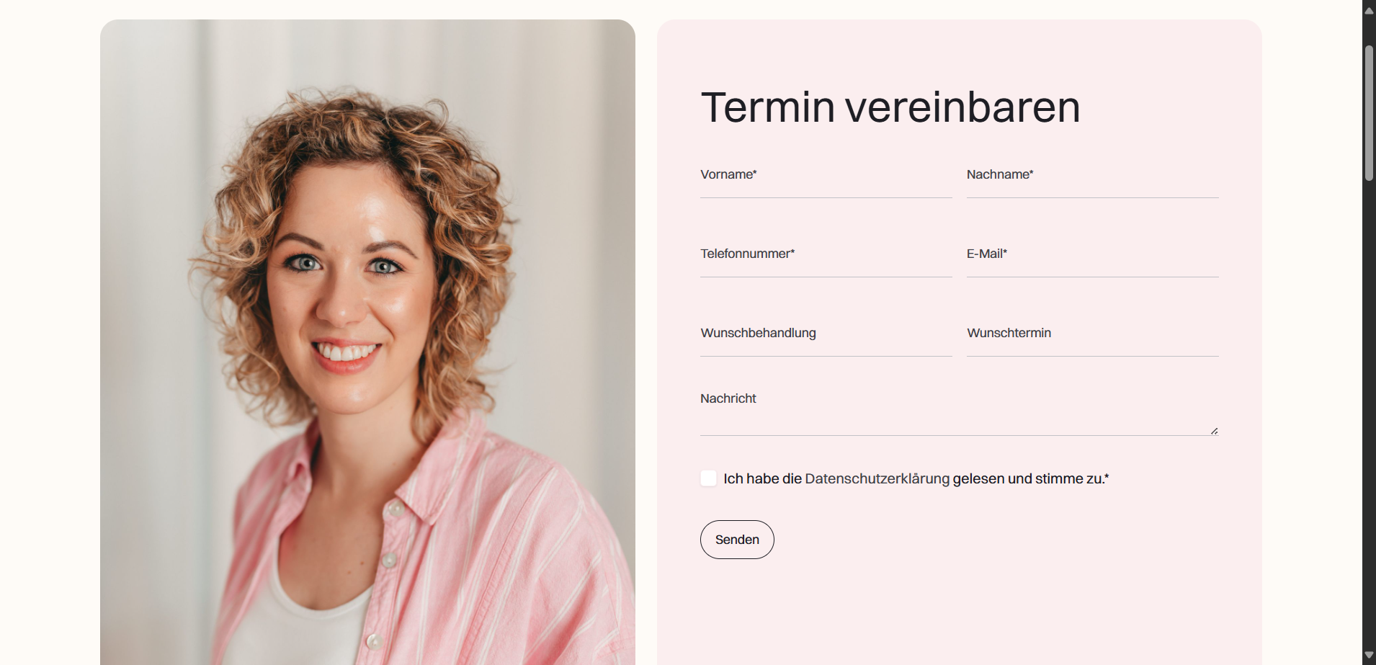Screen dimensions: 1376x665
Task: Click the Nachricht textarea resize handle
Action: point(1214,431)
